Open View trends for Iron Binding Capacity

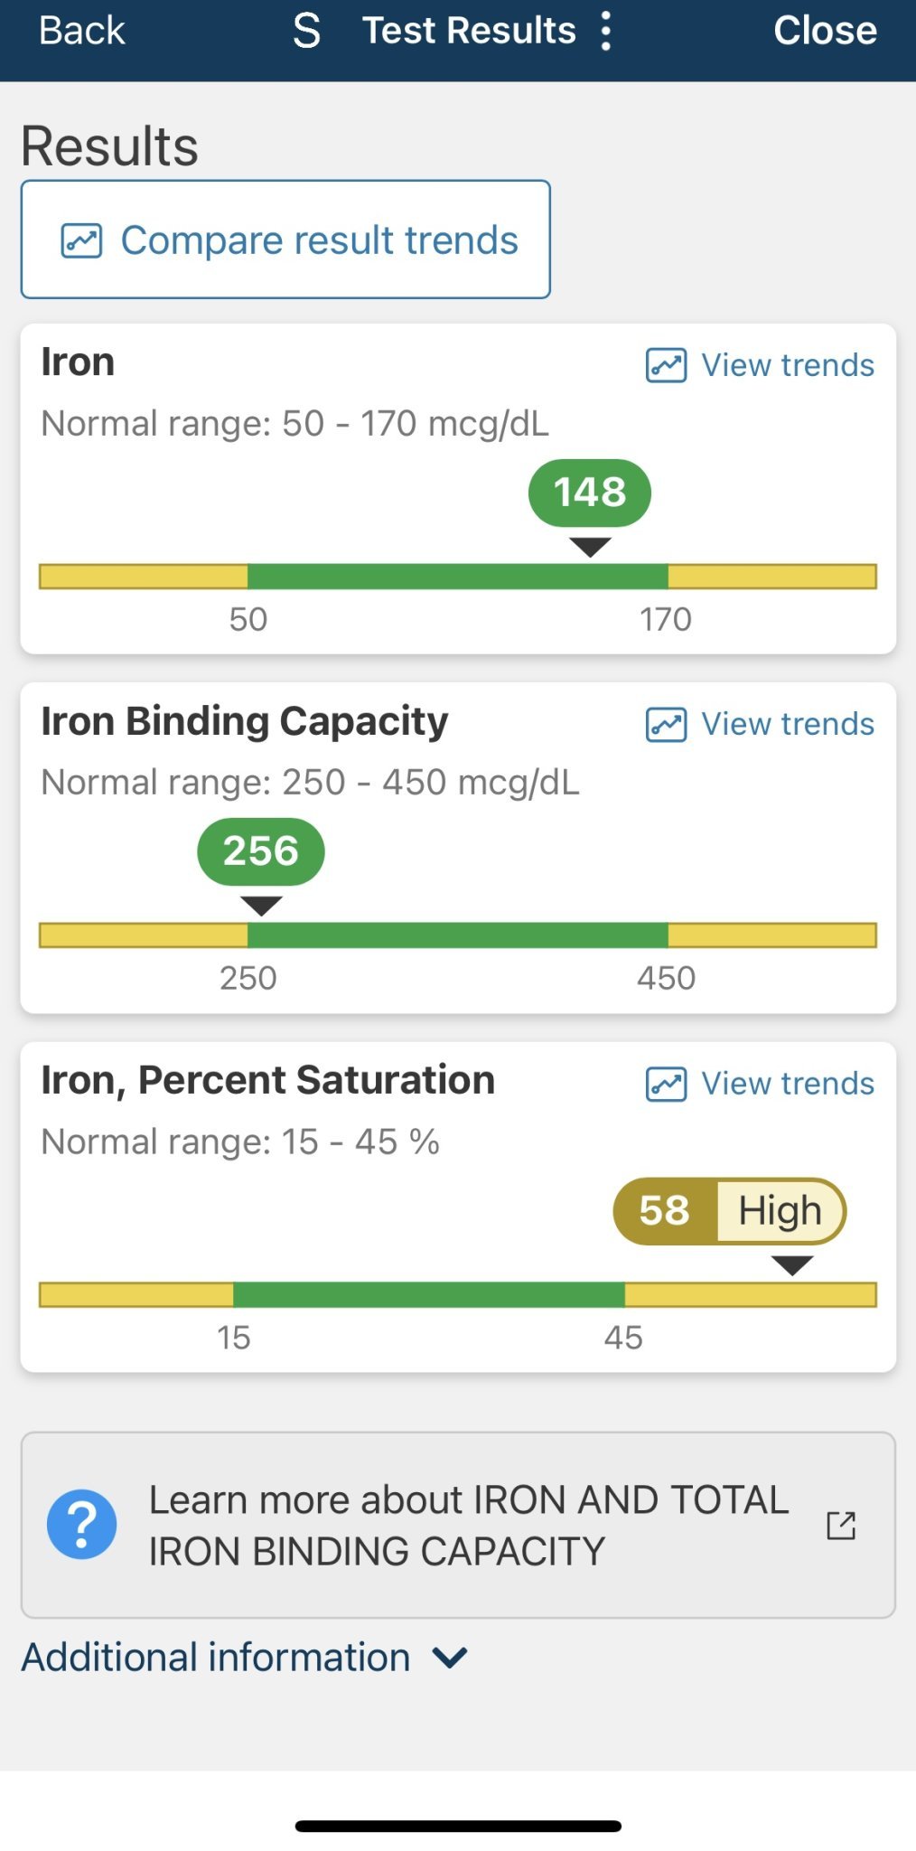point(788,725)
